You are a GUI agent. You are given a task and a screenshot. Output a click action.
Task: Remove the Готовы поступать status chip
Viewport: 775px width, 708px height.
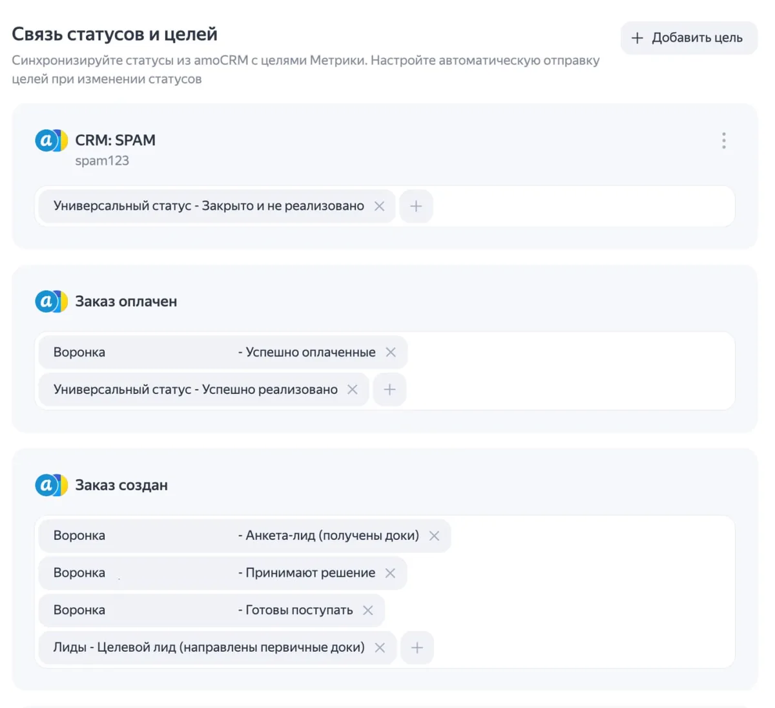(x=368, y=610)
